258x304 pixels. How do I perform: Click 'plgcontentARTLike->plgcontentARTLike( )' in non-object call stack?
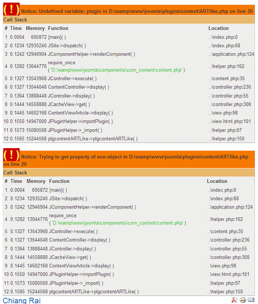coord(94,292)
